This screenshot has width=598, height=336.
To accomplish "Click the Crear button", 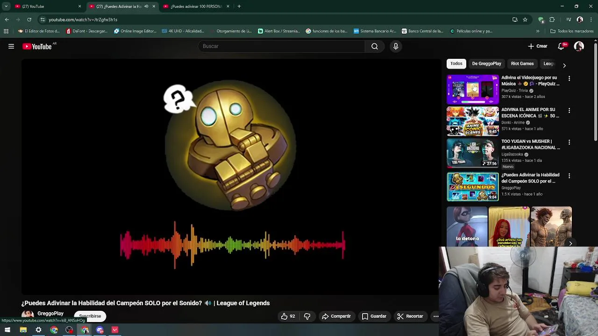I will tap(537, 46).
